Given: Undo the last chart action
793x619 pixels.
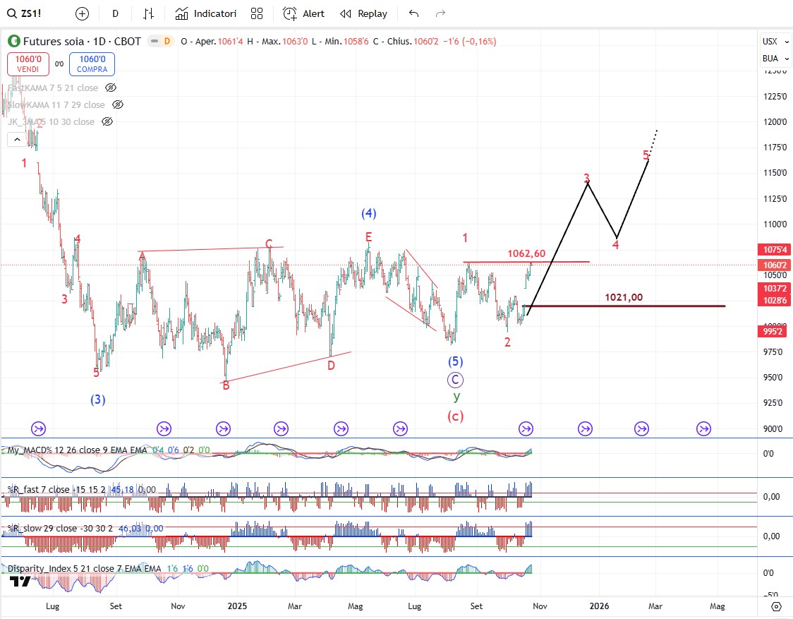Looking at the screenshot, I should click(413, 13).
